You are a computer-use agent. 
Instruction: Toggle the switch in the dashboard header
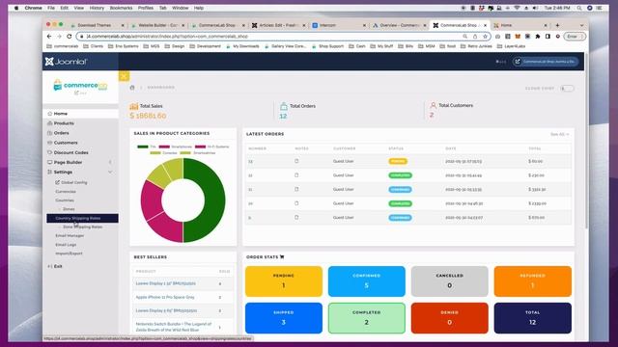click(x=567, y=88)
